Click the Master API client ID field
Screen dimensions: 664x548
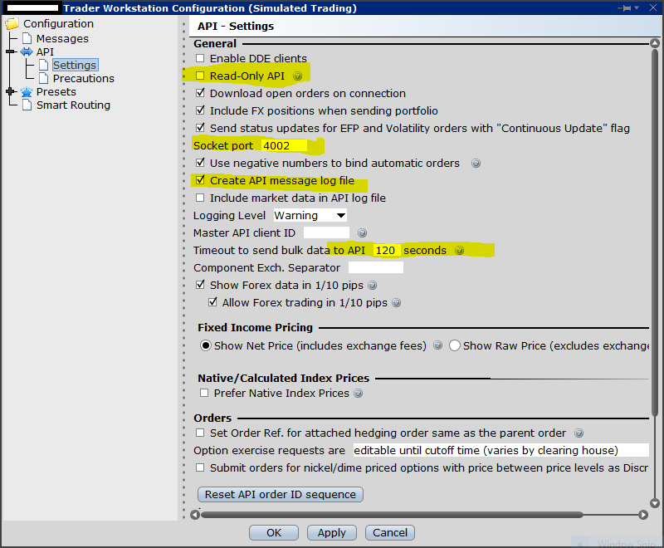[x=326, y=233]
